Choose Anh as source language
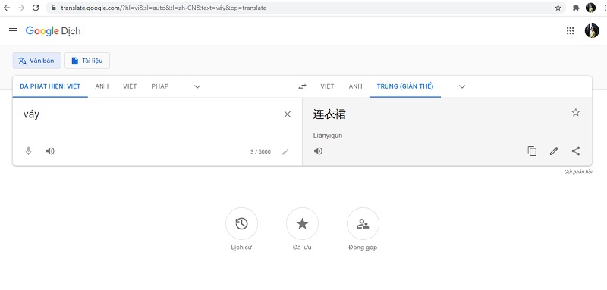Screen dimensions: 607x290 (102, 86)
